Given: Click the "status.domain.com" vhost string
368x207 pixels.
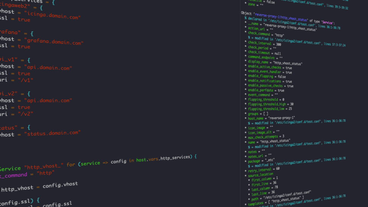Looking at the screenshot, I should pos(52,133).
